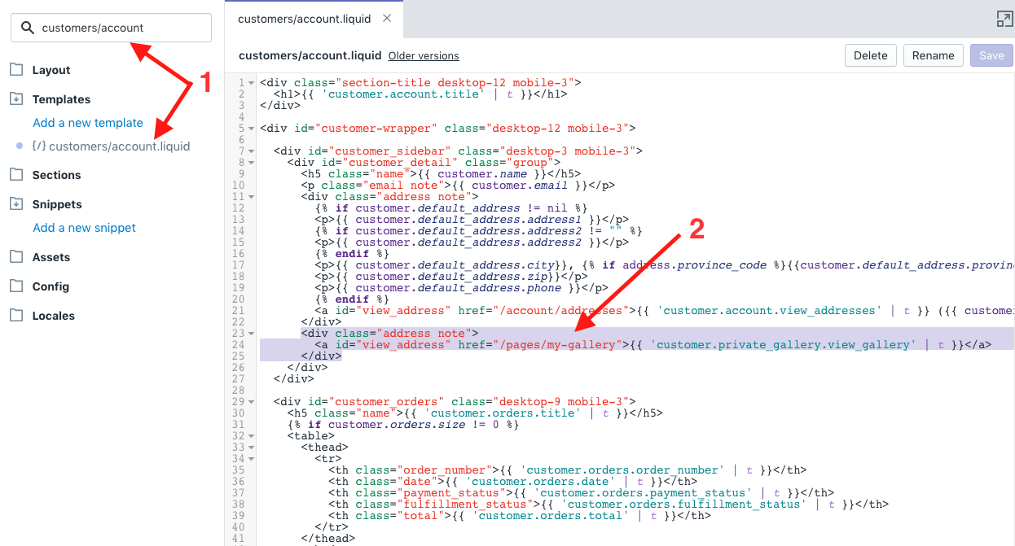1015x546 pixels.
Task: Focus the file search field
Action: coord(111,28)
